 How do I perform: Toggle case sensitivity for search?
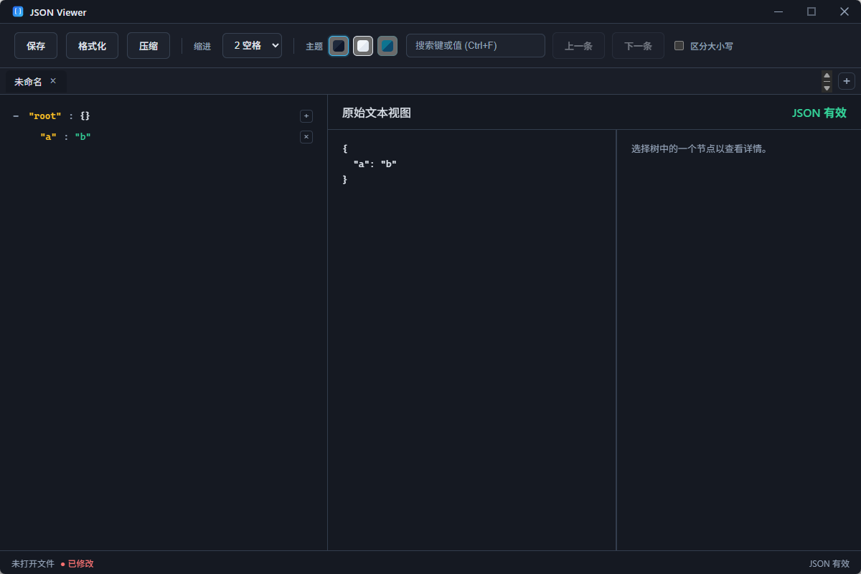(x=679, y=44)
